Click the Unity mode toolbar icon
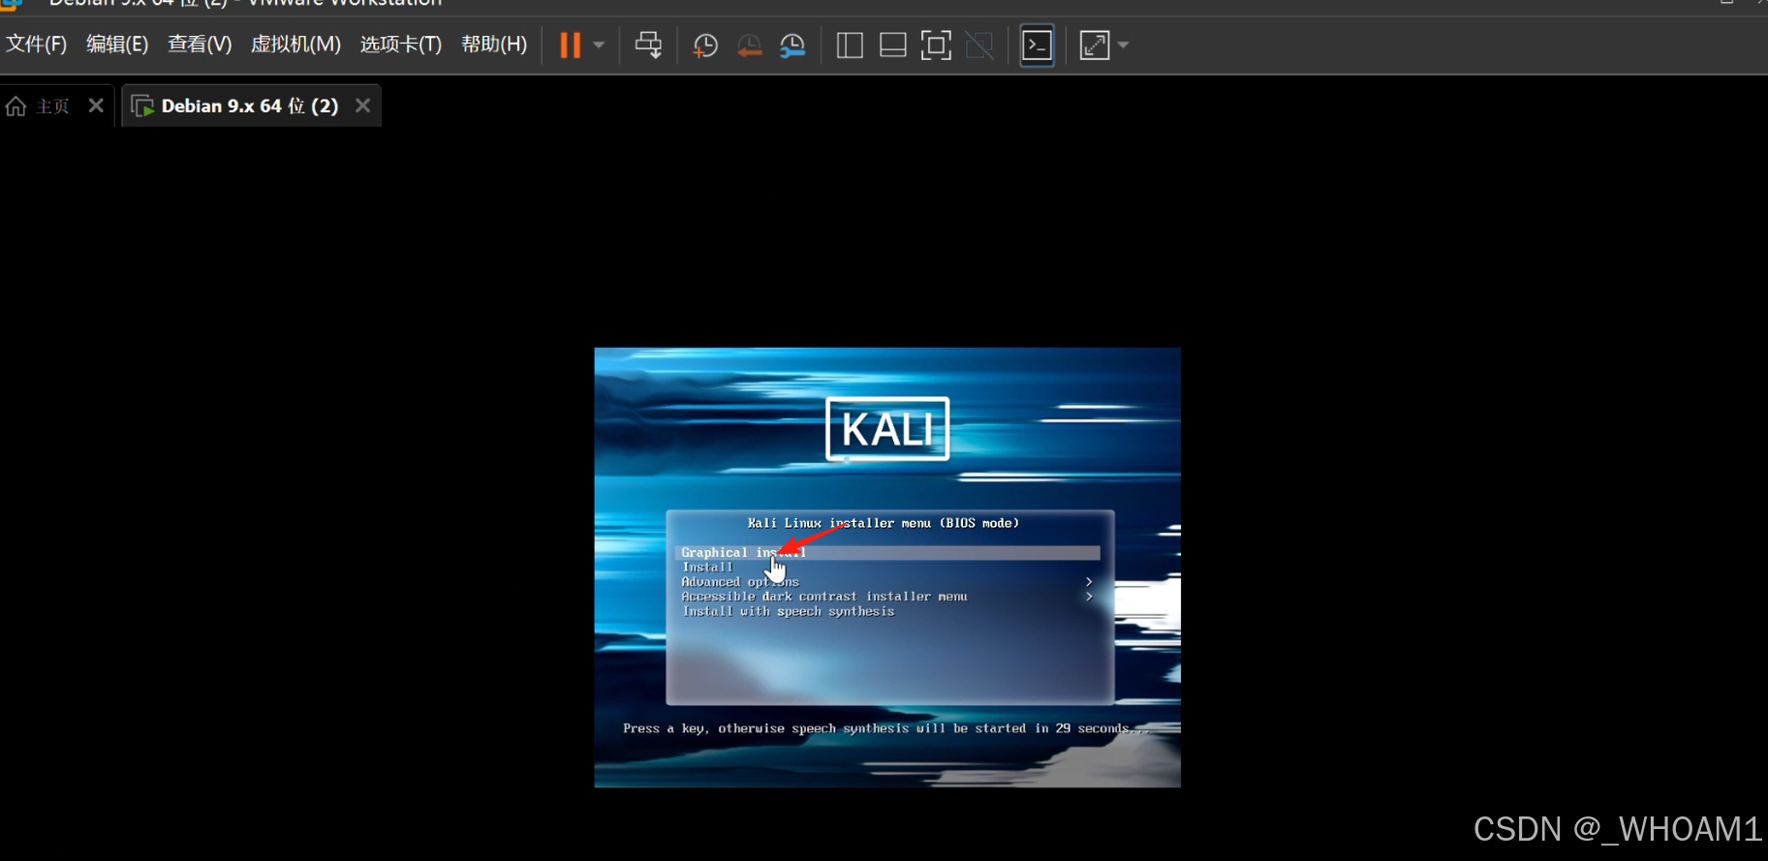The width and height of the screenshot is (1768, 861). coord(979,46)
